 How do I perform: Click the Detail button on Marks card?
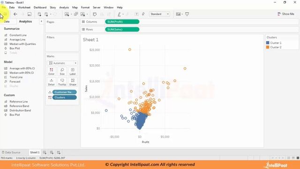(x=51, y=82)
